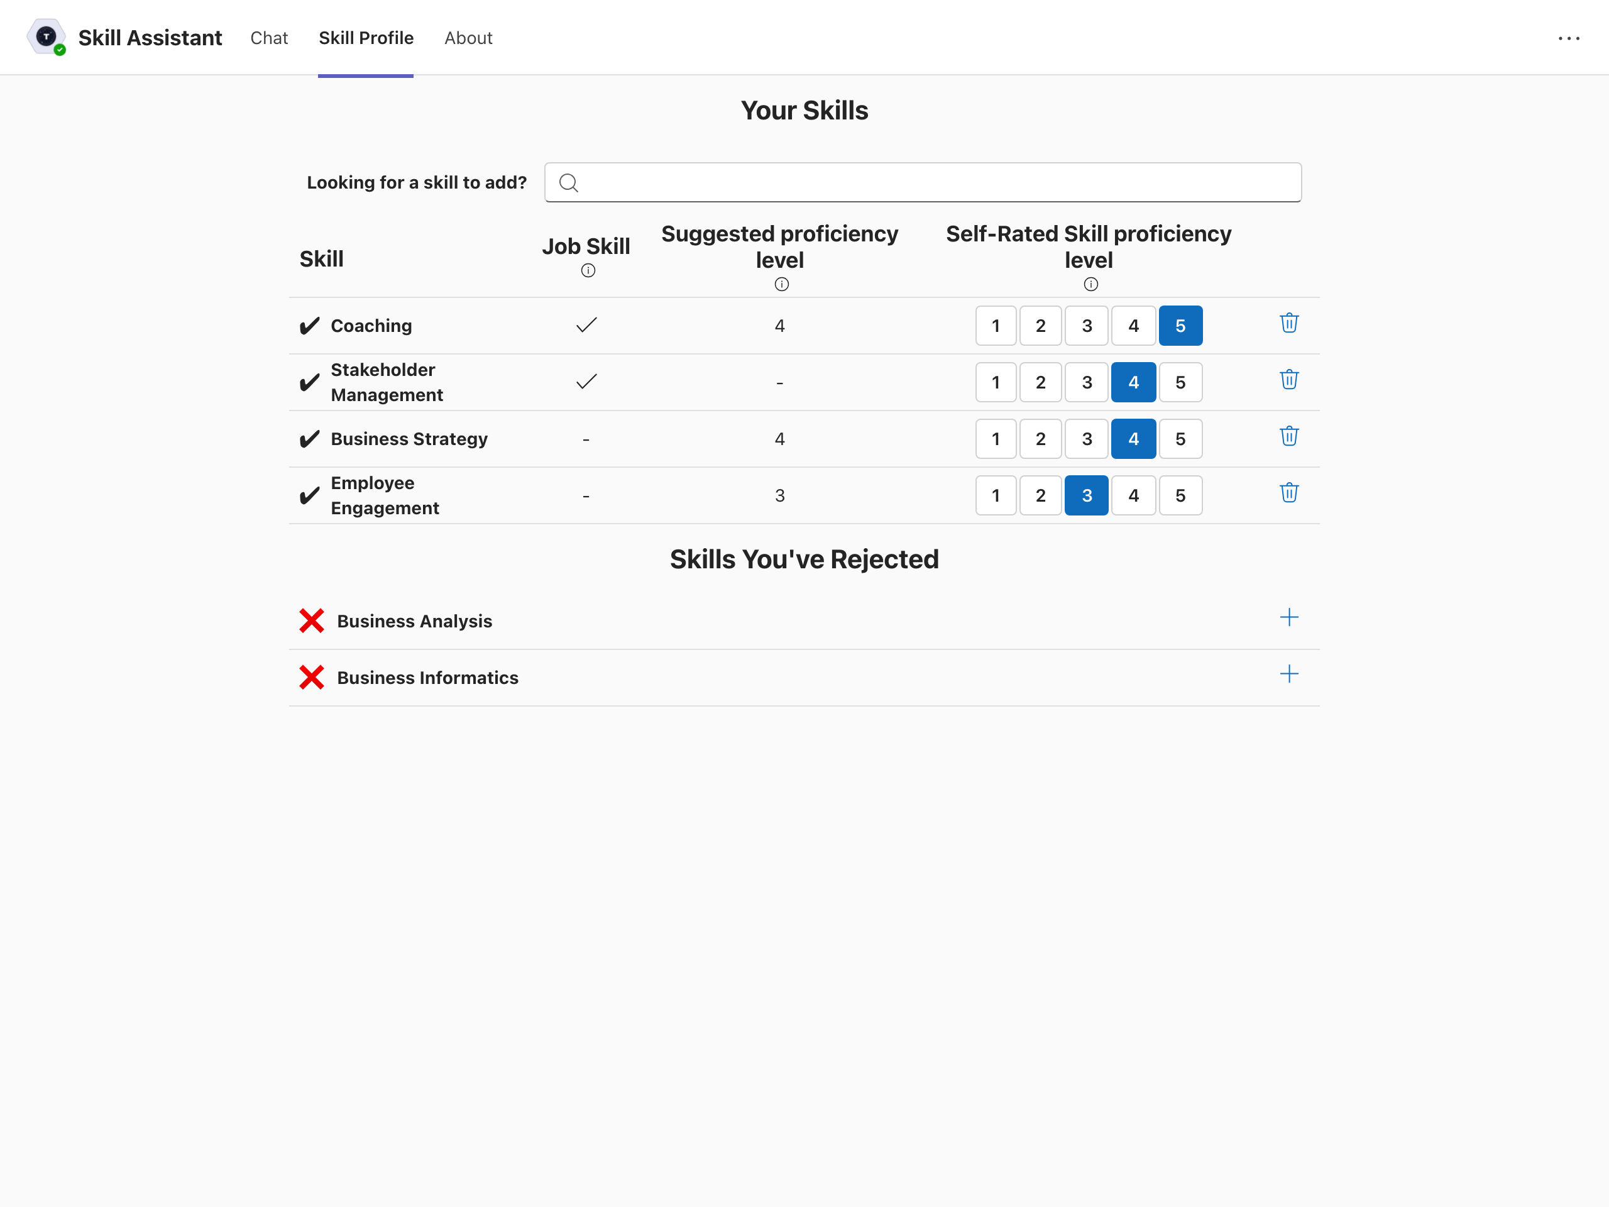Screen dimensions: 1609x1207
Task: Click the red X beside Business Informatics
Action: point(311,677)
